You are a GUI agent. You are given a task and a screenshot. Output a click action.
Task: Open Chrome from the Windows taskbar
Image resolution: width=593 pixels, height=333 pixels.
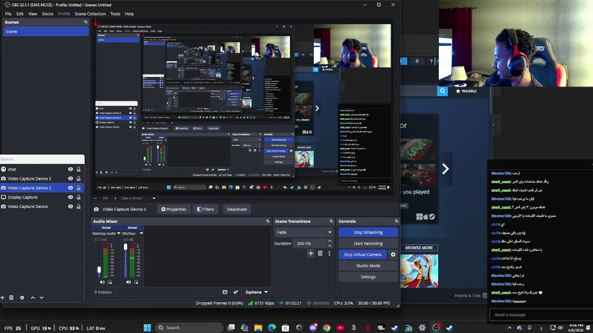pyautogui.click(x=327, y=328)
